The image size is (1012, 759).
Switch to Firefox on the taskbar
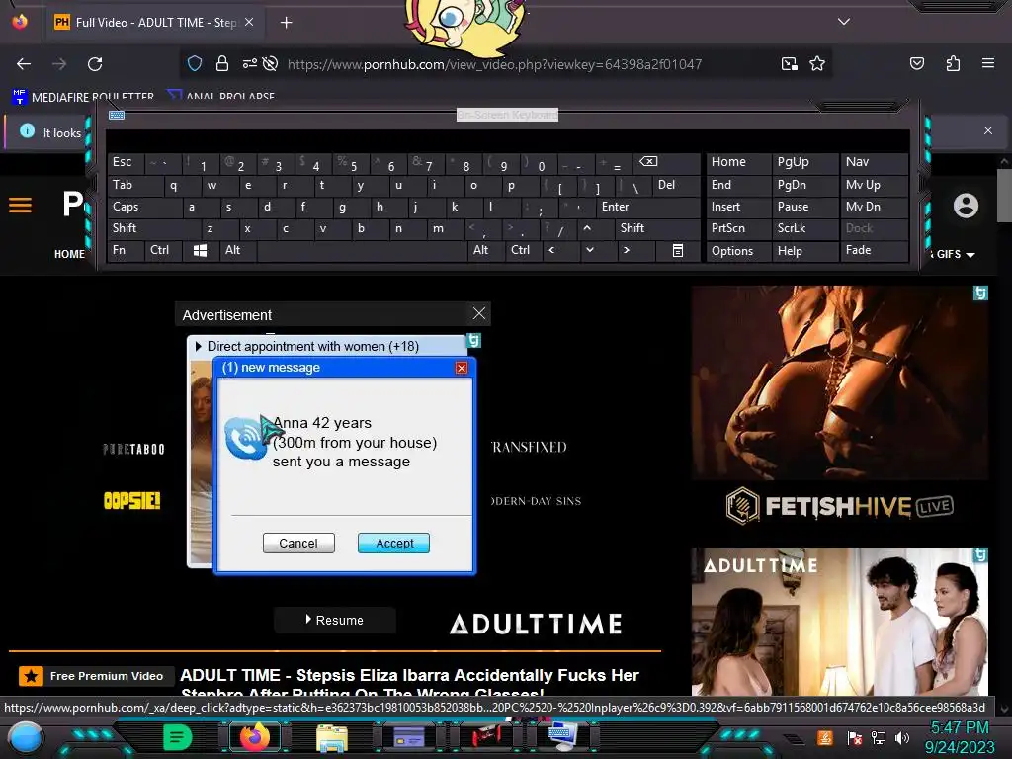(x=254, y=737)
